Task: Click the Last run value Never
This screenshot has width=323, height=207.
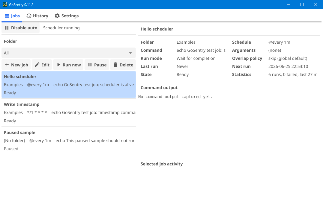Action: pyautogui.click(x=182, y=66)
